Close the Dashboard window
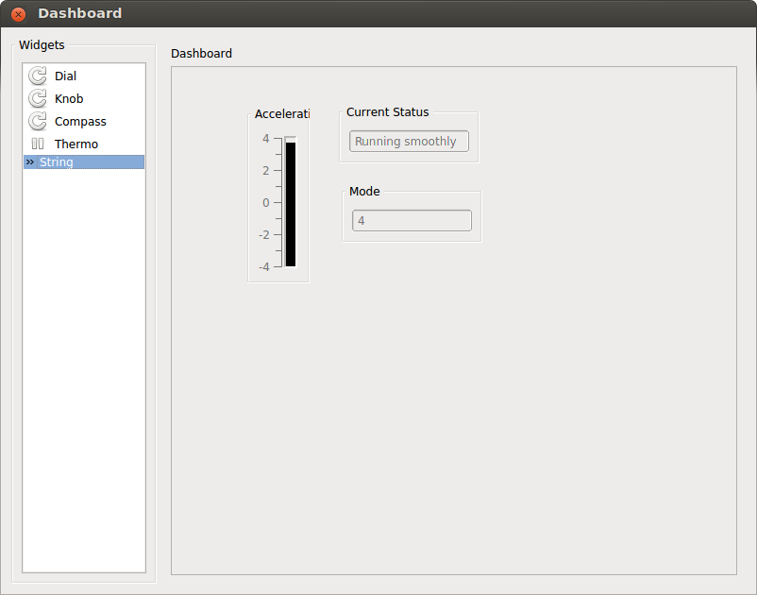This screenshot has width=757, height=595. (18, 14)
